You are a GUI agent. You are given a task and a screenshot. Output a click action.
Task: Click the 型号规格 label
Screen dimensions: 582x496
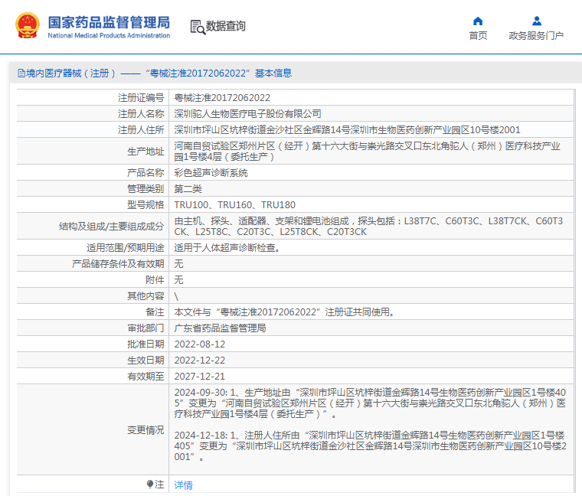tap(145, 205)
